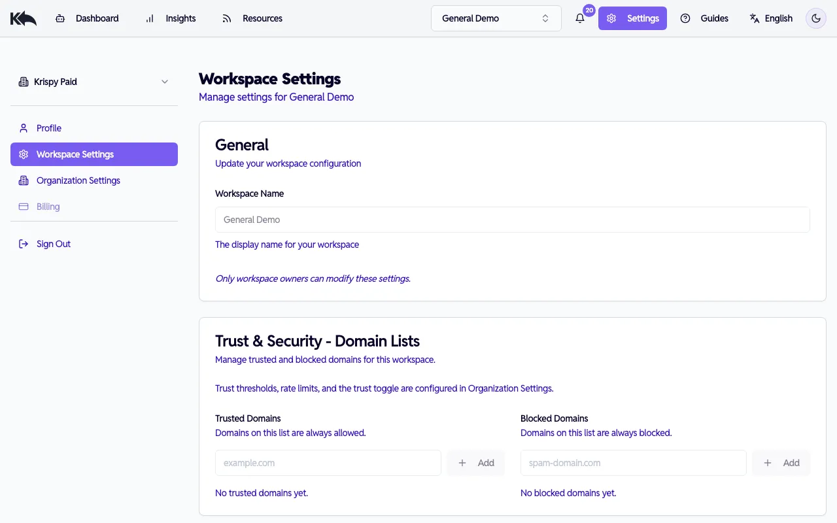Collapse the Krispy Paid chevron

(165, 82)
